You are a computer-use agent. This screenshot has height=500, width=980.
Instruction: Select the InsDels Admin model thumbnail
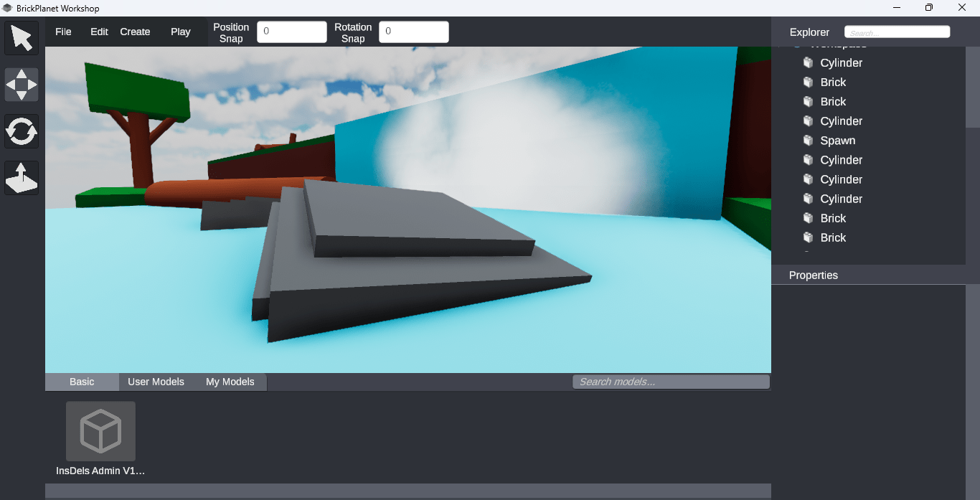pos(100,431)
